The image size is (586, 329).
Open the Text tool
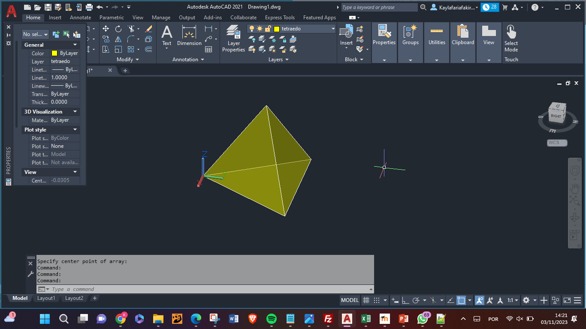[167, 36]
